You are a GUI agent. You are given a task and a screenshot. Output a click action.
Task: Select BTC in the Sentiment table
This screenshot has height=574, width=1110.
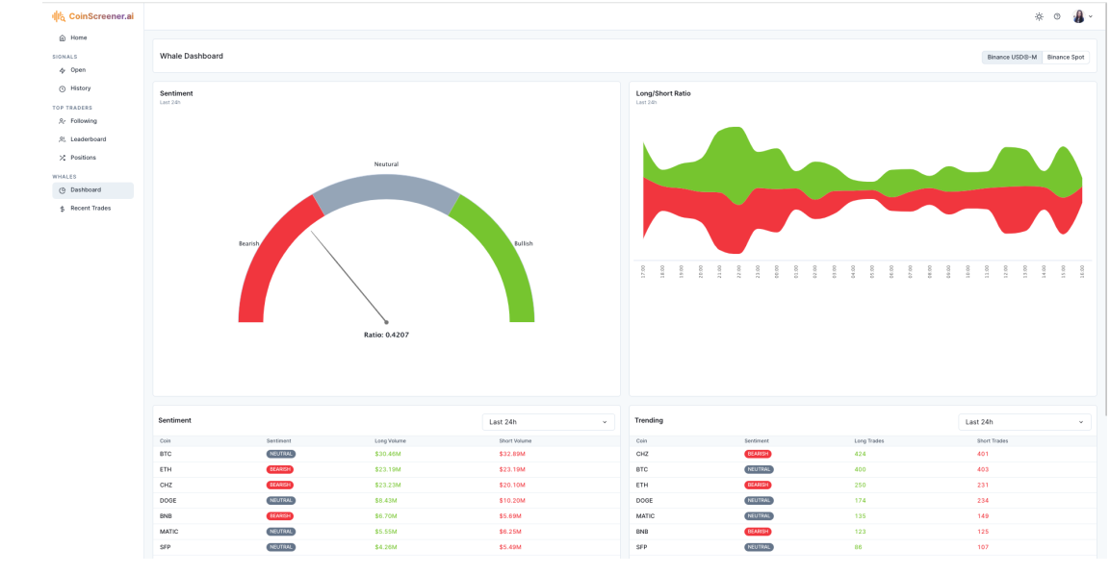pos(166,454)
